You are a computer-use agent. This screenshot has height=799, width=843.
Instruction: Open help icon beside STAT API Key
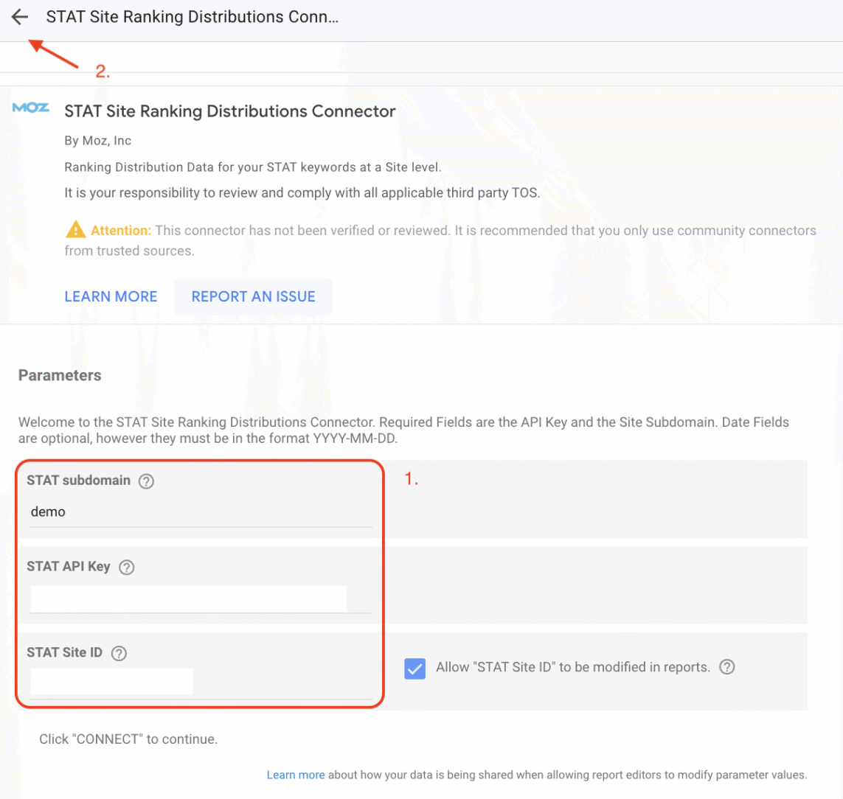pyautogui.click(x=127, y=568)
